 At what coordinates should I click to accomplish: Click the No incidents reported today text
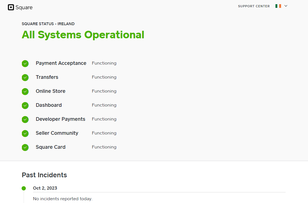[x=63, y=199]
